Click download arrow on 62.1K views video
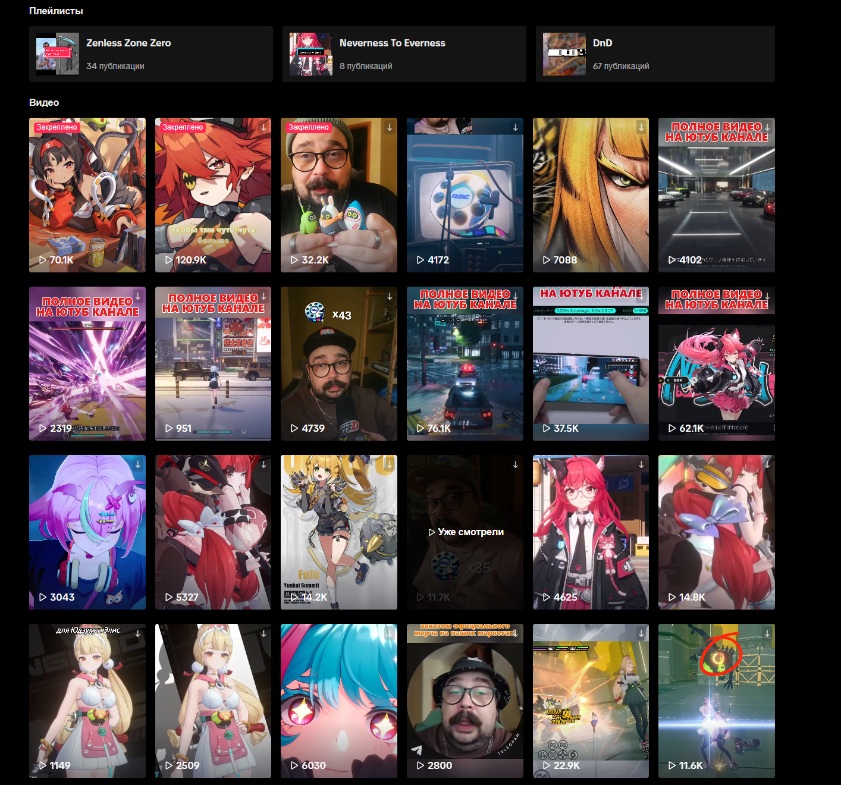Image resolution: width=841 pixels, height=785 pixels. click(x=767, y=296)
